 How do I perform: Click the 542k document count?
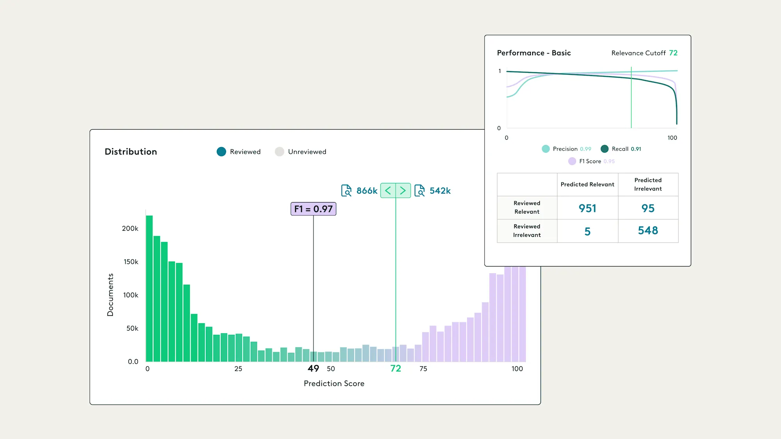(x=440, y=190)
